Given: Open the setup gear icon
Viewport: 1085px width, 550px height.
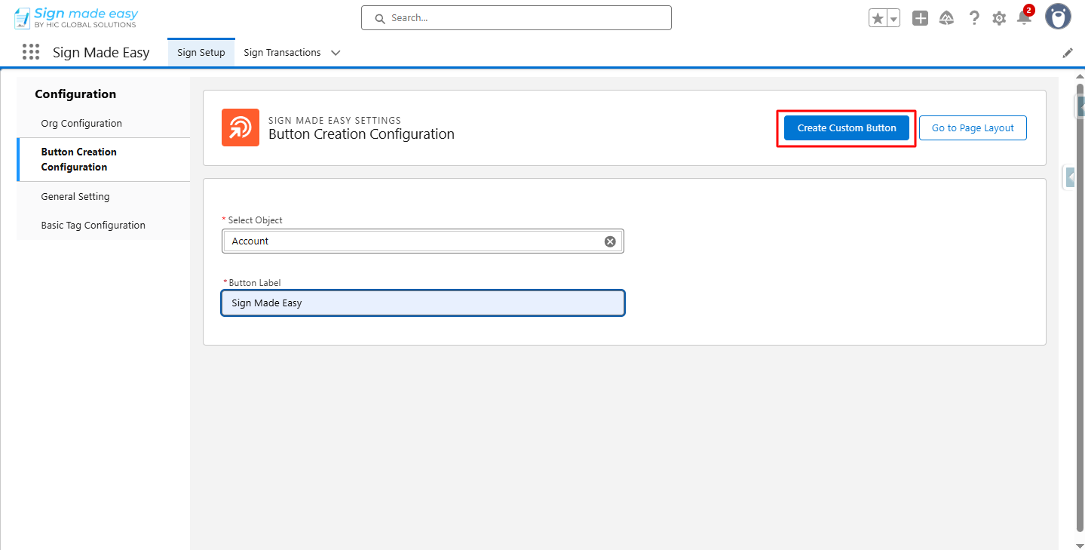Looking at the screenshot, I should tap(999, 18).
